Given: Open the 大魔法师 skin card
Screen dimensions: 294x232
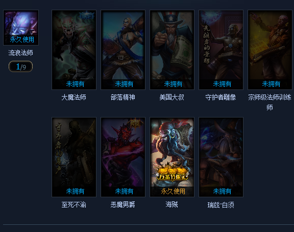Looking at the screenshot, I should (x=74, y=50).
